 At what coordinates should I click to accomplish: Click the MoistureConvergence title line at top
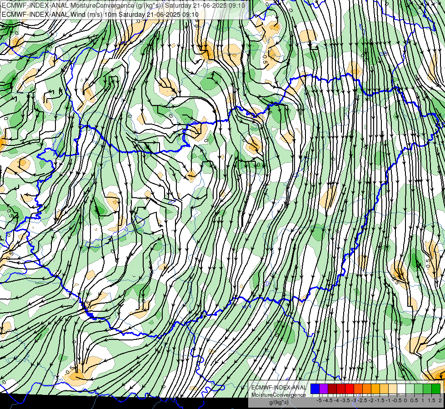coord(124,5)
